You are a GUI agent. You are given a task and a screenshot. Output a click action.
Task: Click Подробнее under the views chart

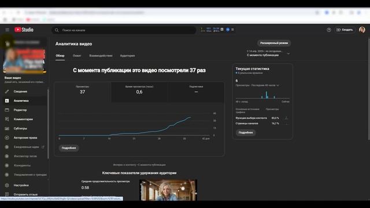pos(69,148)
